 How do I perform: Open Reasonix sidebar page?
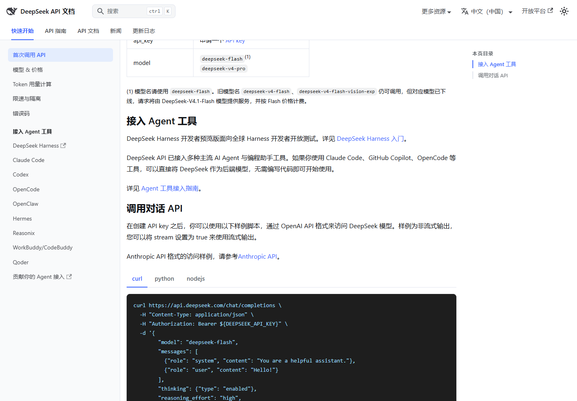pos(61,233)
